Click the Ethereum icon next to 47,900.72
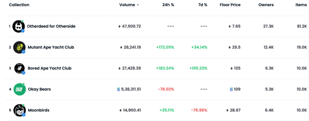Screen dimensions: 309x121 coord(119,26)
